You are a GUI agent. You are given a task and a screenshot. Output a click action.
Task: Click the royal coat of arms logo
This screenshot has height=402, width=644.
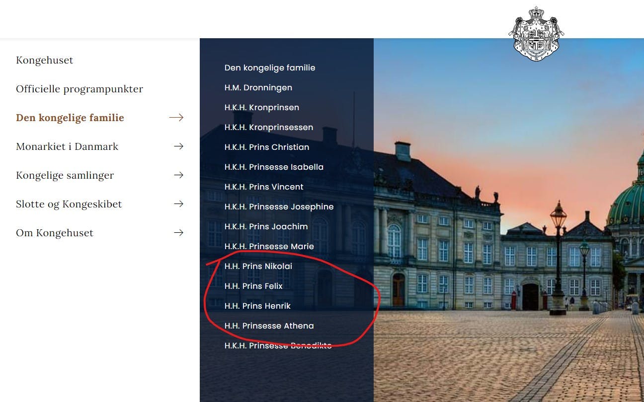pyautogui.click(x=536, y=33)
